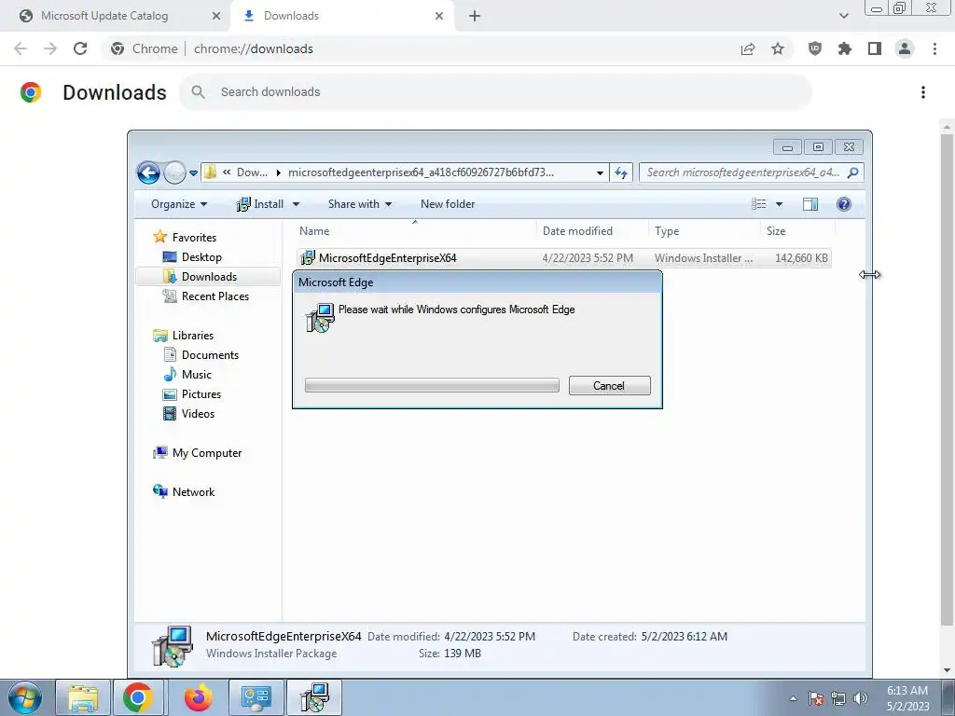This screenshot has width=955, height=716.
Task: Bookmark this page with the star icon
Action: (x=778, y=48)
